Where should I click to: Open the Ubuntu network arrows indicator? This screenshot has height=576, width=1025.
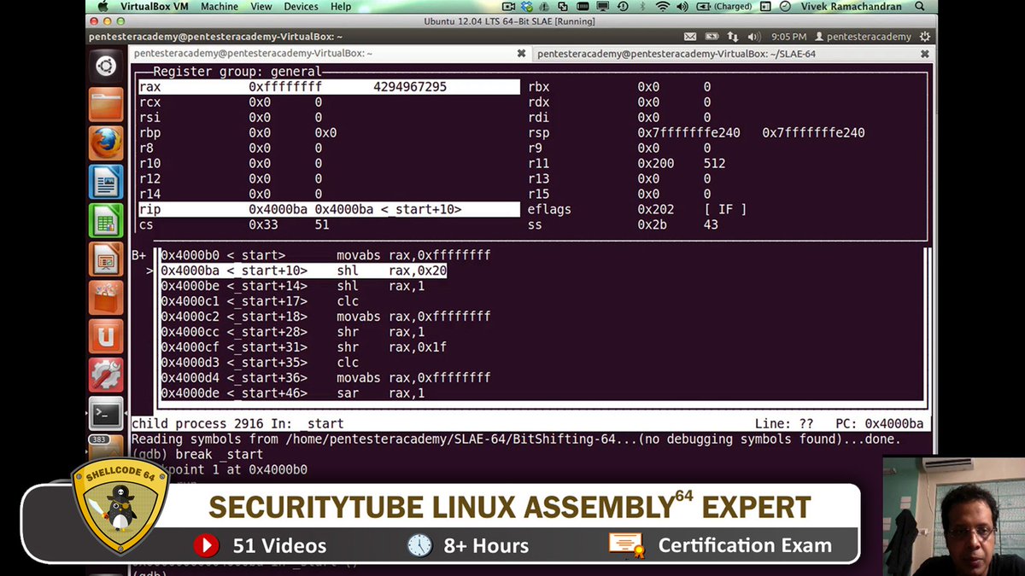click(x=733, y=37)
